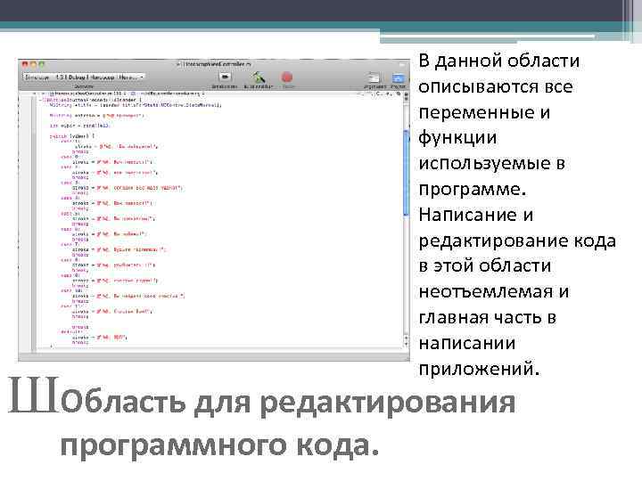Click the red close button of Xcode window
Viewport: 642px width, 481px height.
pos(25,64)
